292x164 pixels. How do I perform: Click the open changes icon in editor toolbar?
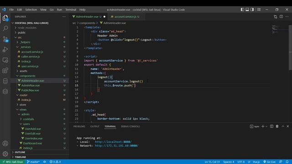tap(276, 16)
